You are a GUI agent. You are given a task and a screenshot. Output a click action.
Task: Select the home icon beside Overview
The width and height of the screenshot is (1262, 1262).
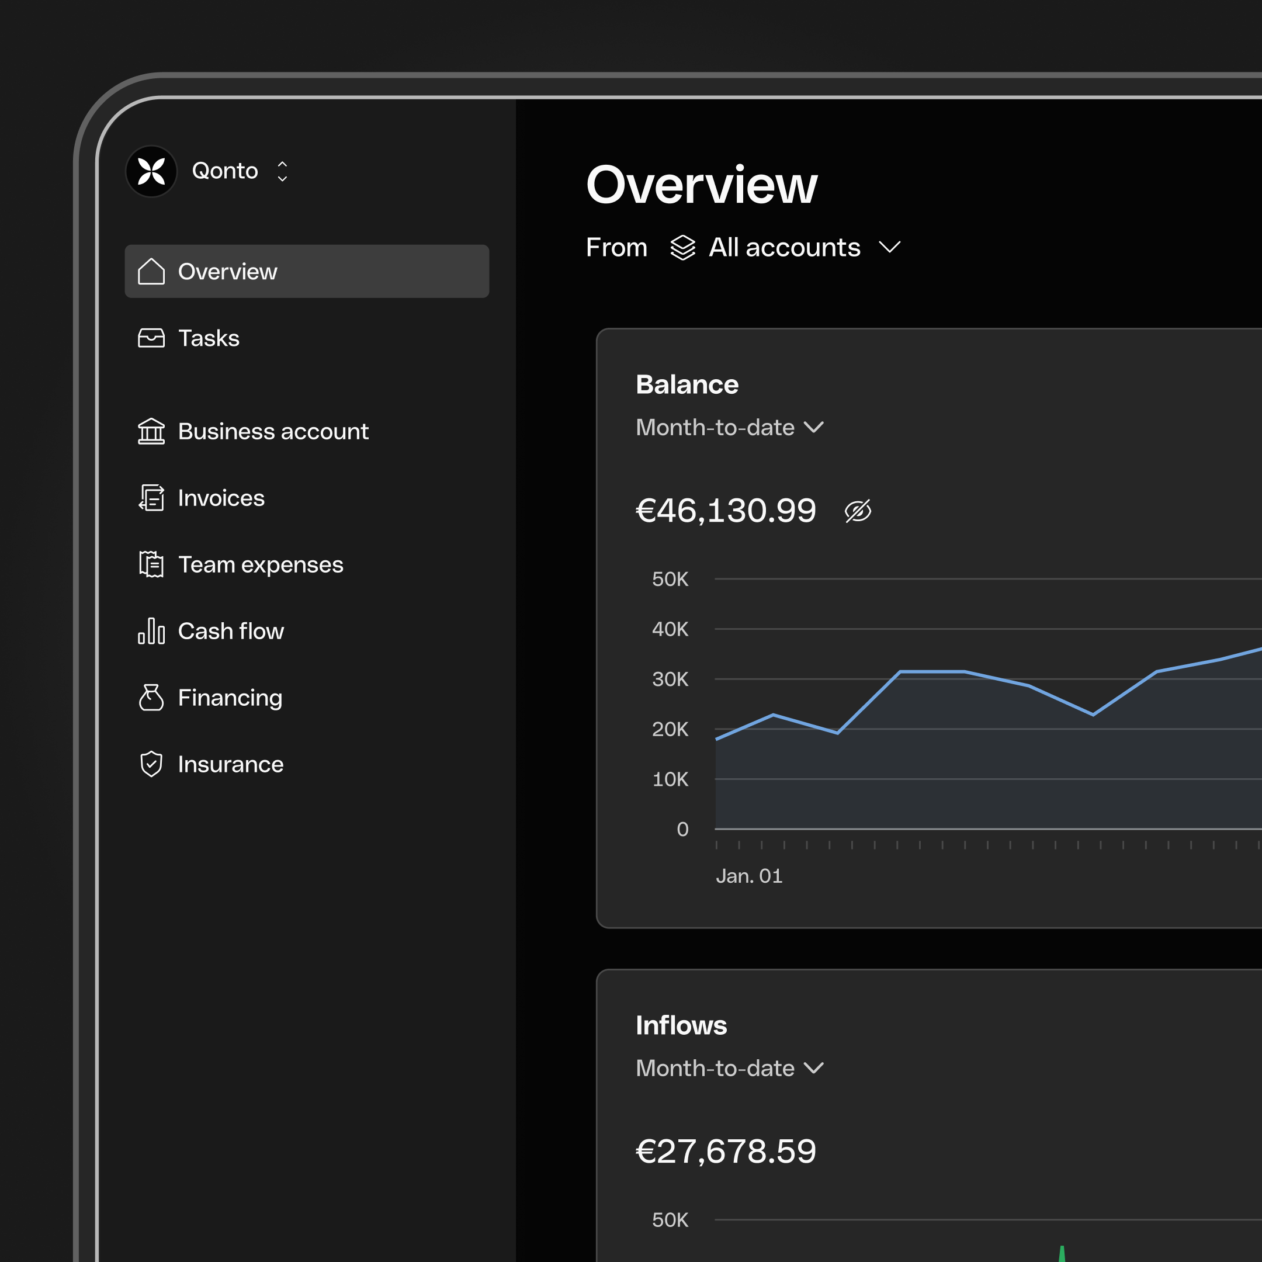coord(151,271)
